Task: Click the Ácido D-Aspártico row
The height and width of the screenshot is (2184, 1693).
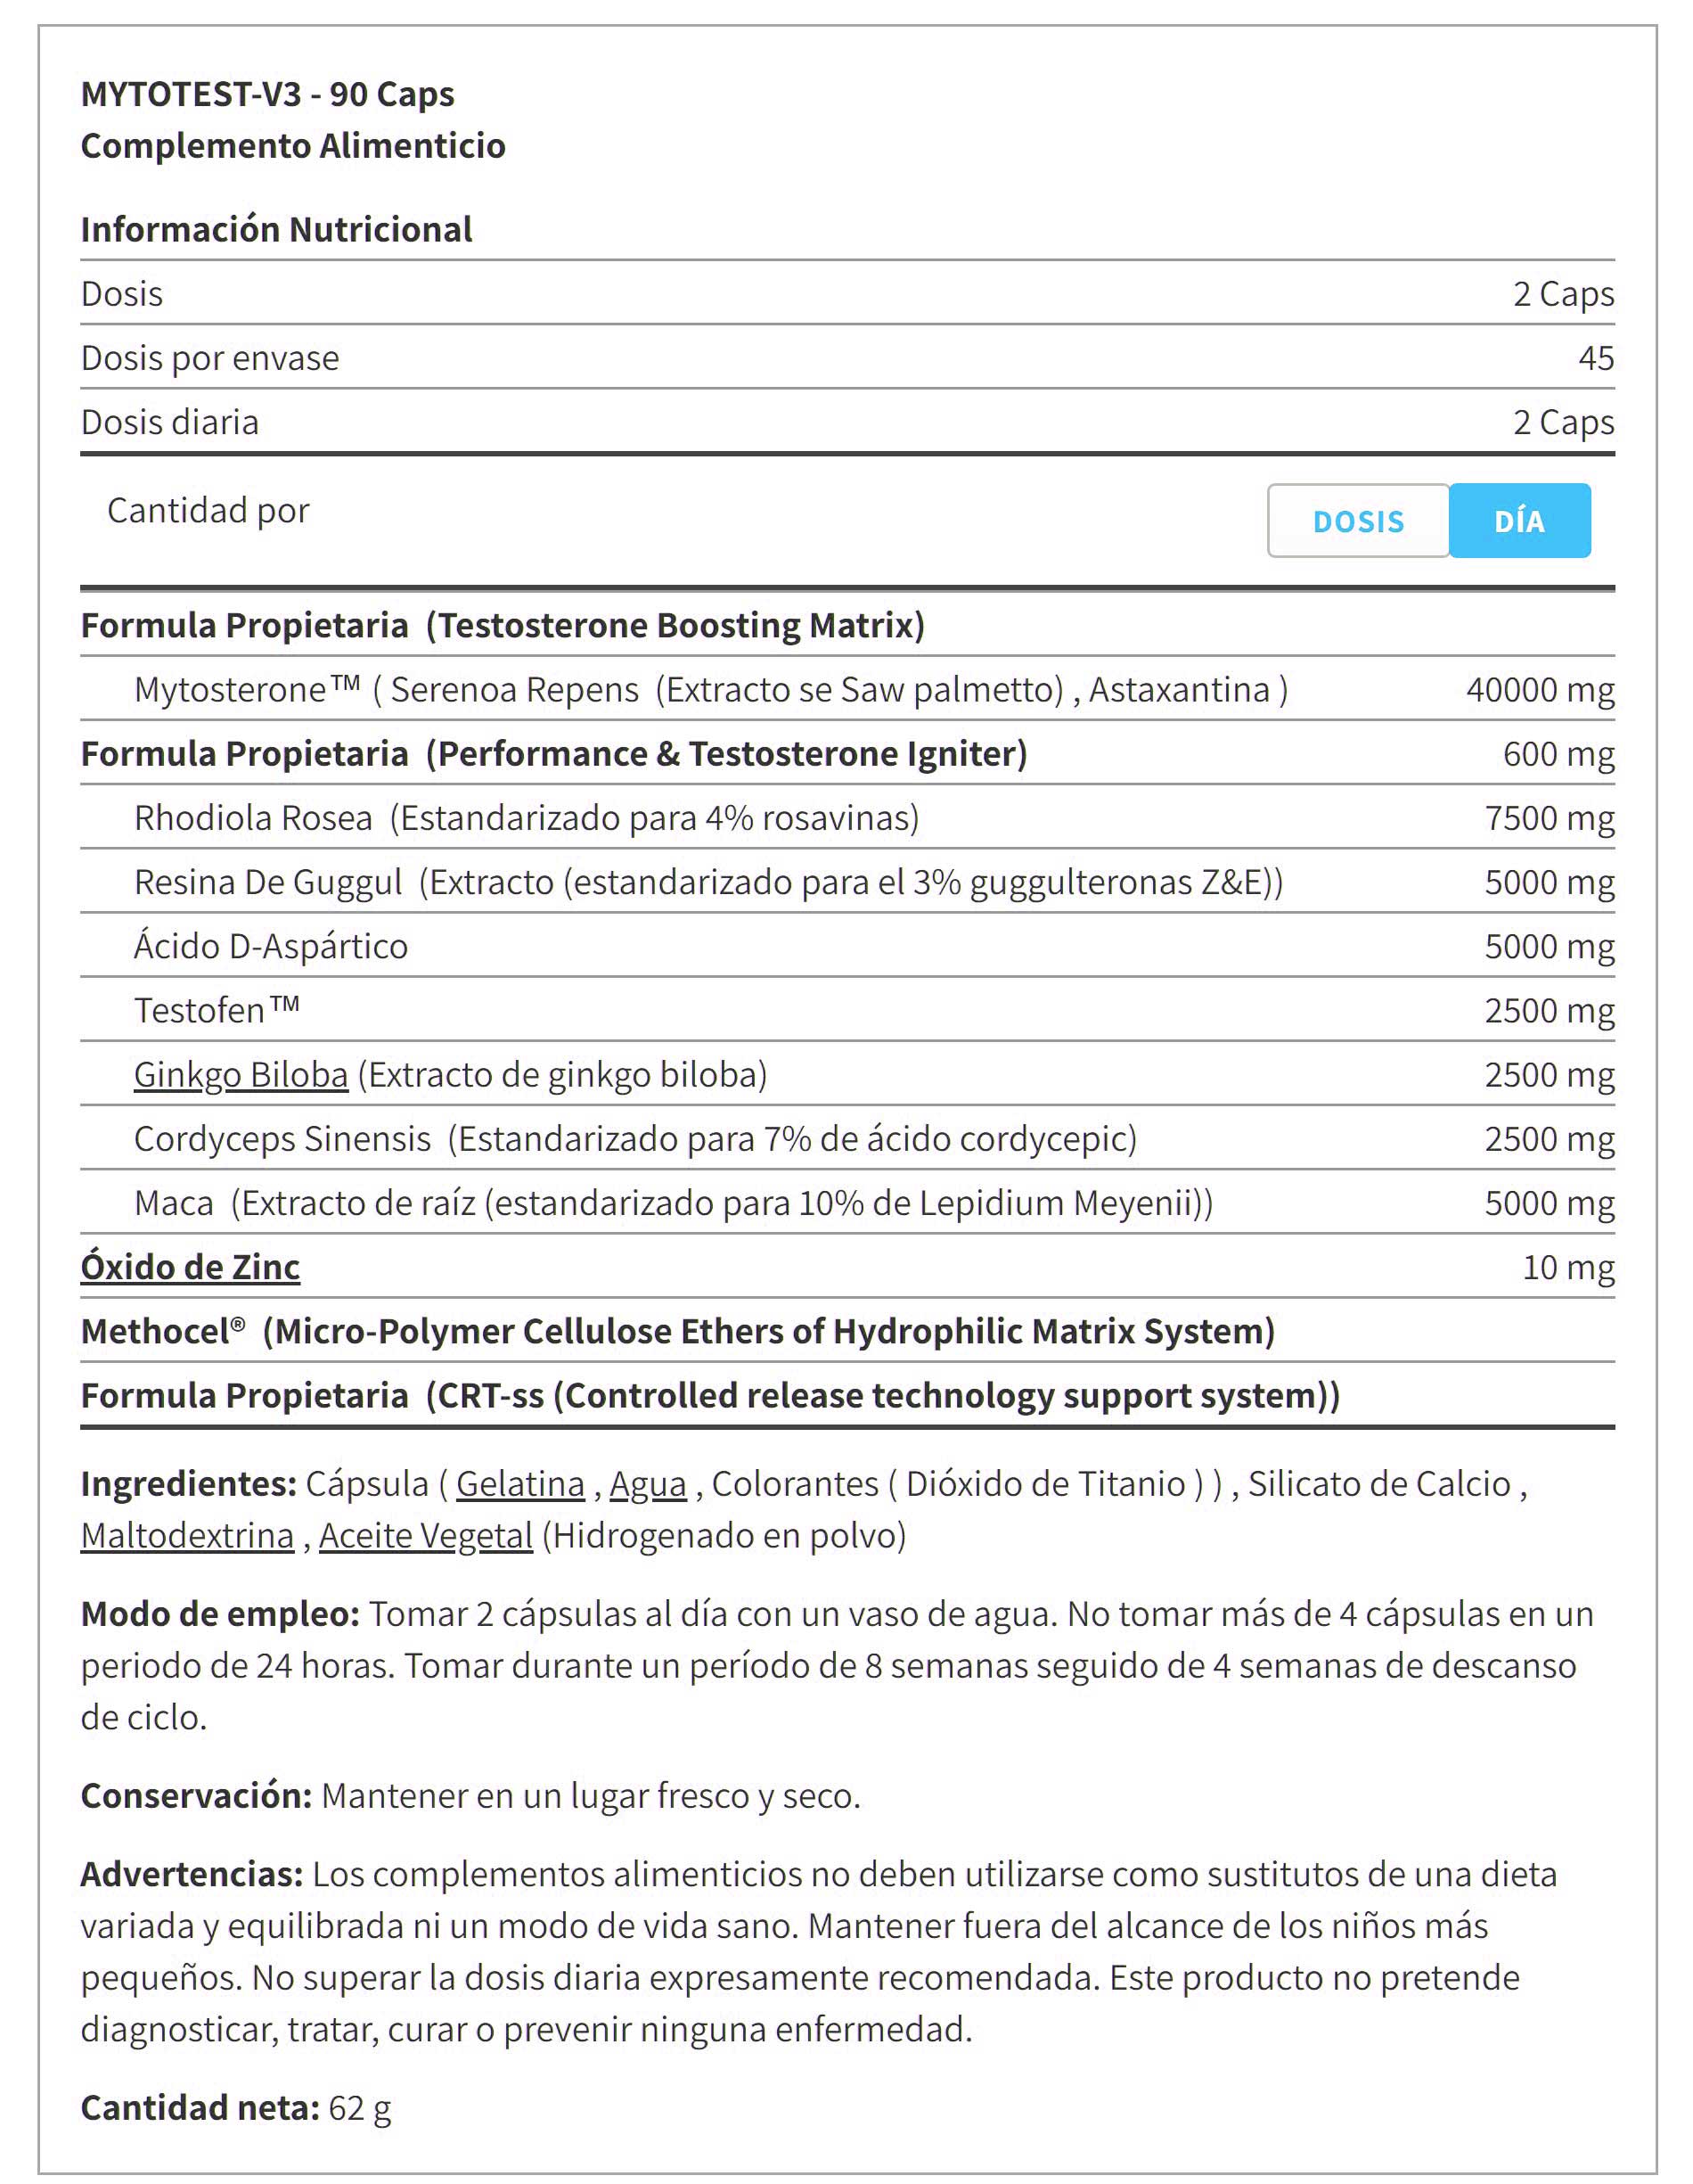Action: click(x=847, y=945)
